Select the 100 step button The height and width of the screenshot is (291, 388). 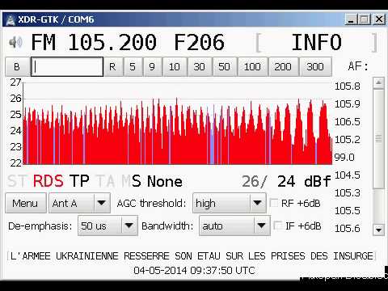pyautogui.click(x=252, y=66)
